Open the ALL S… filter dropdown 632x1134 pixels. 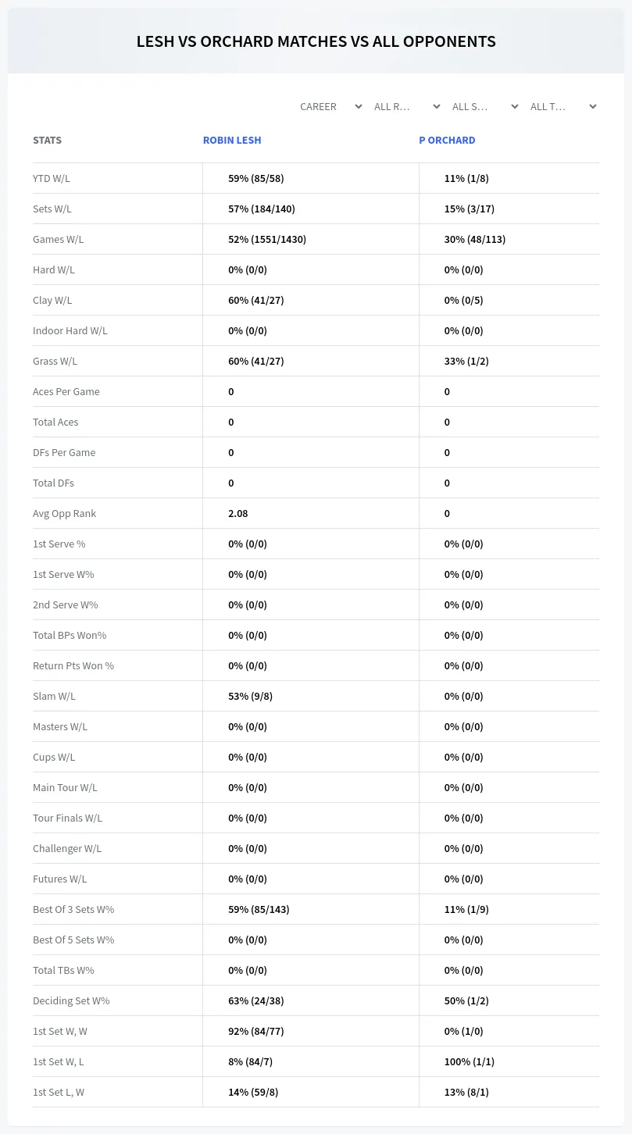[x=485, y=106]
